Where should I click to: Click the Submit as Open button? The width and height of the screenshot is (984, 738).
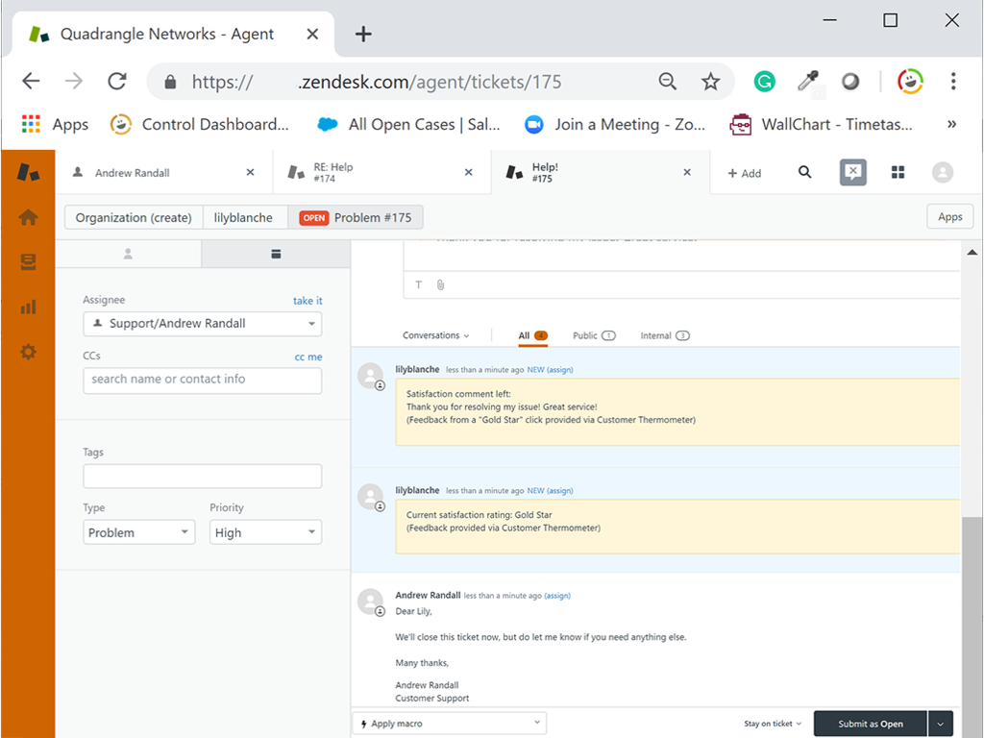coord(870,724)
